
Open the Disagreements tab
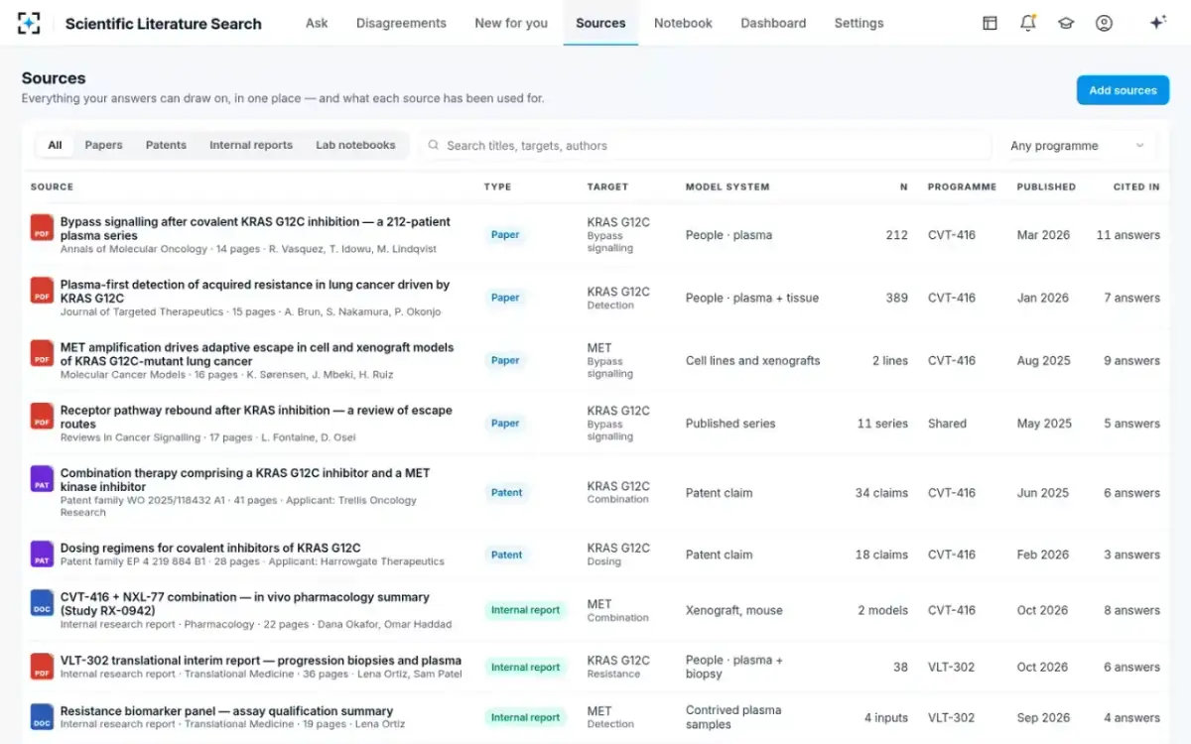[401, 23]
